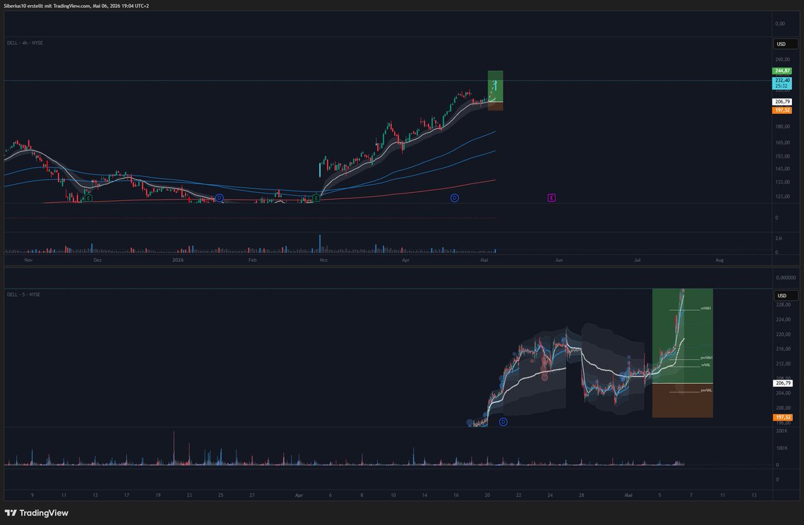The height and width of the screenshot is (525, 804).
Task: Click the Jun label on the time axis
Action: [x=558, y=259]
